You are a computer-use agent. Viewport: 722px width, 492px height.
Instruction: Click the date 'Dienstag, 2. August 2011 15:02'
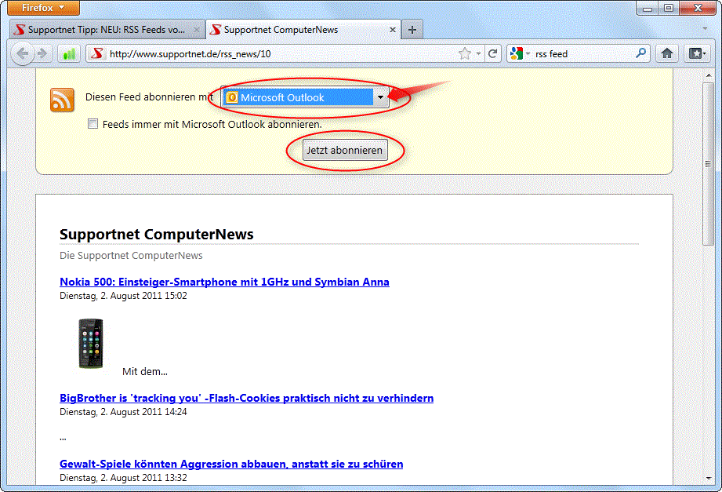coord(123,296)
